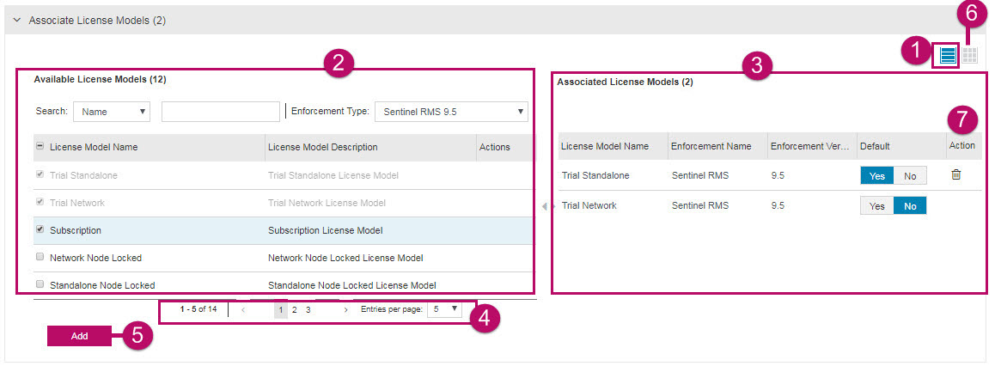Delete Trial Standalone with trash icon
The image size is (995, 366).
click(955, 174)
